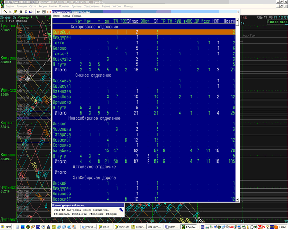
Task: Open Меню in Пассажирские электровозы window
Action: [57, 16]
